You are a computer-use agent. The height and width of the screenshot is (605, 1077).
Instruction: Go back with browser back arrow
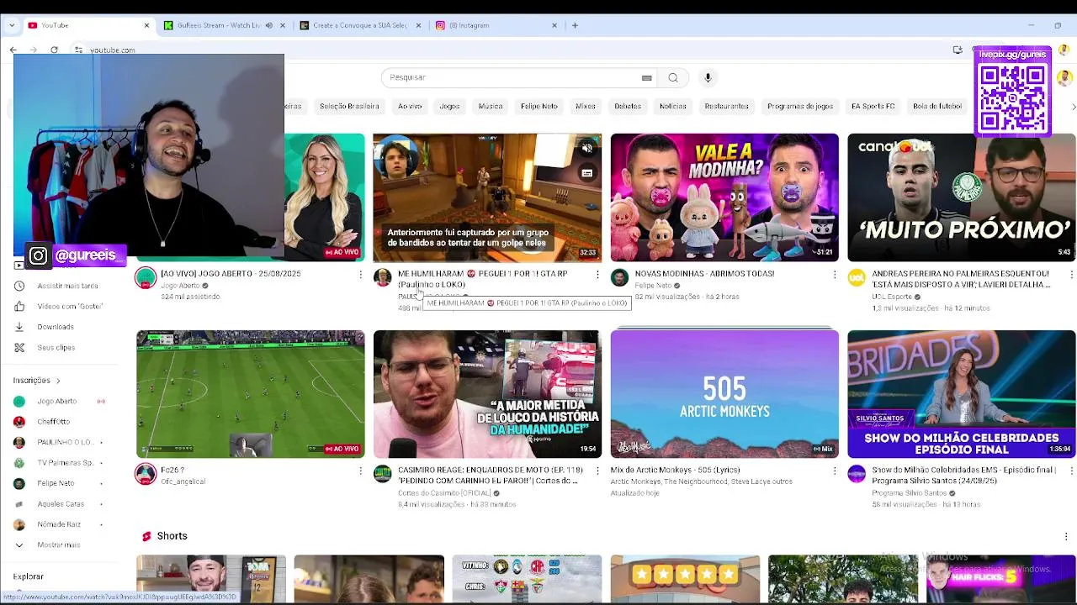[13, 50]
